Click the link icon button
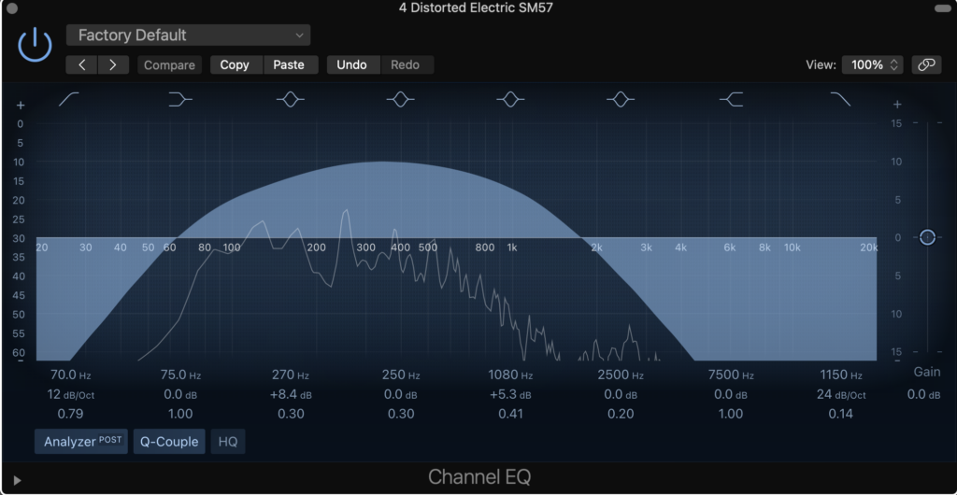This screenshot has height=495, width=957. point(926,65)
